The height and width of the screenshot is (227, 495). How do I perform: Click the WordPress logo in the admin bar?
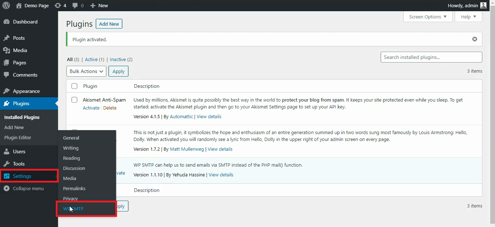(5, 5)
